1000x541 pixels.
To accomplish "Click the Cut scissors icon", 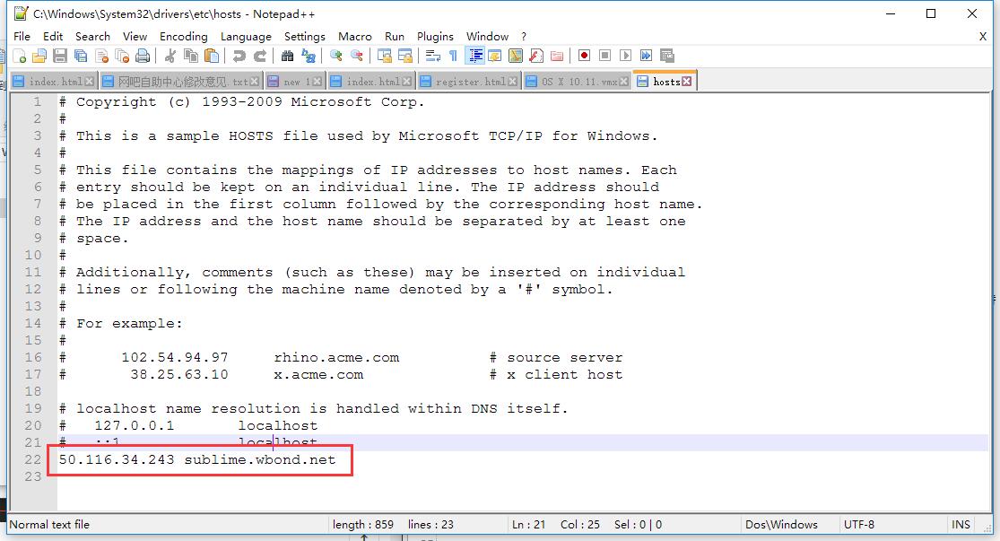I will coord(170,56).
